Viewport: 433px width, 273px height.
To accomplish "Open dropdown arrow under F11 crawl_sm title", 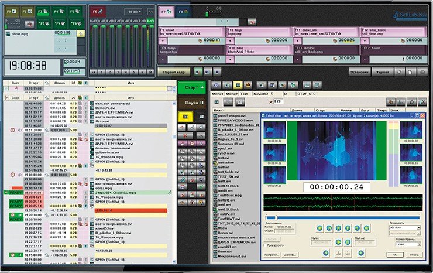I will [297, 41].
